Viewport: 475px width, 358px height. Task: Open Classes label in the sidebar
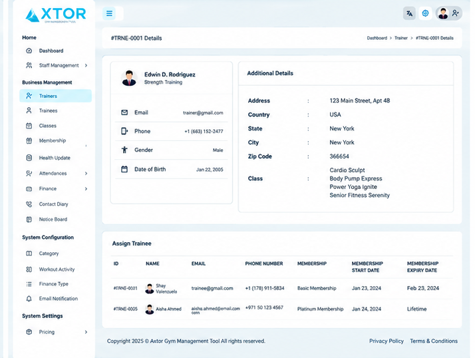47,126
